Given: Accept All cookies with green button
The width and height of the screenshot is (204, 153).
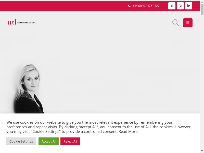Looking at the screenshot, I should 49,141.
